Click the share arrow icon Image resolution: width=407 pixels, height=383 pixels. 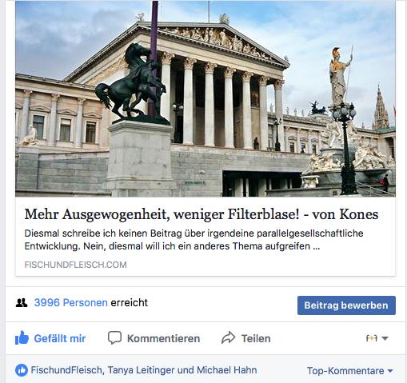[x=229, y=337]
